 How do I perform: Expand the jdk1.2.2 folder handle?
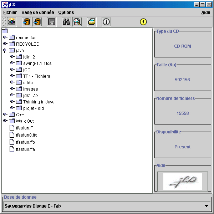[12, 95]
